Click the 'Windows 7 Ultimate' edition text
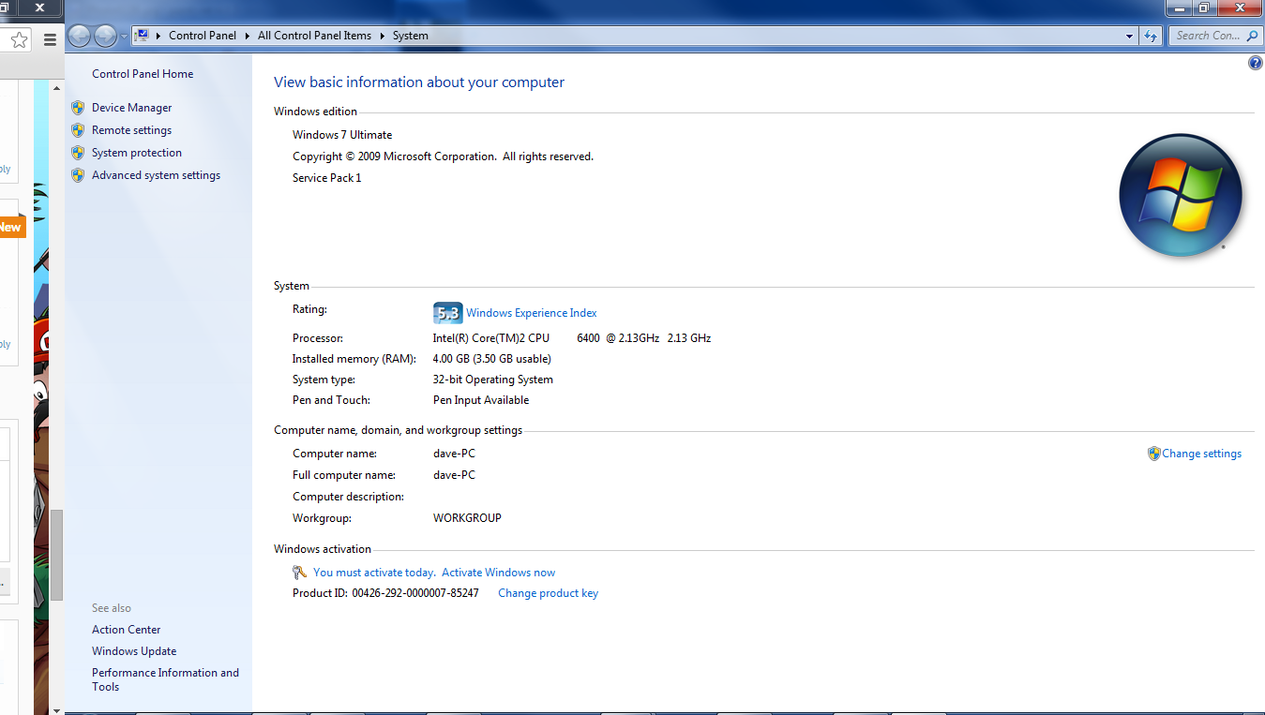The height and width of the screenshot is (715, 1265). point(342,135)
